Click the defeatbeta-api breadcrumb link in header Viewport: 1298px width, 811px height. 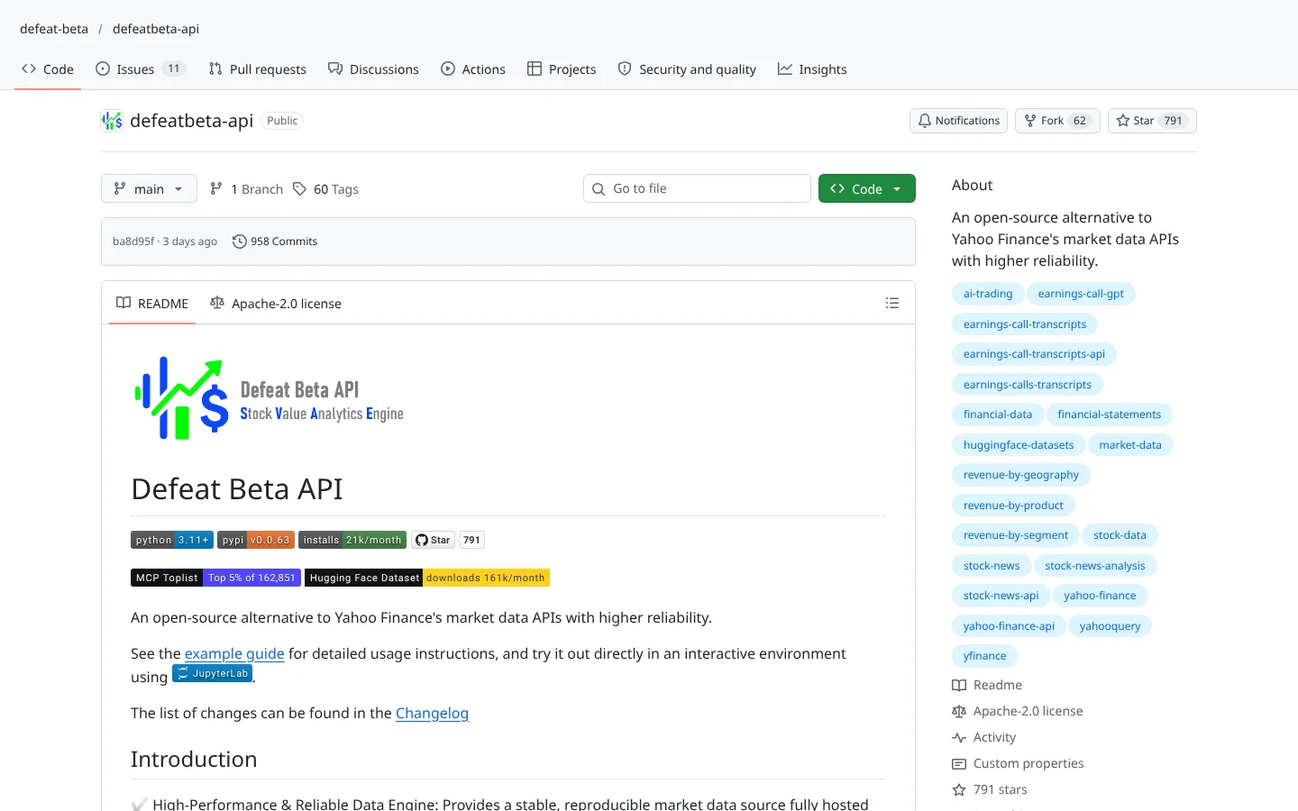(x=156, y=29)
